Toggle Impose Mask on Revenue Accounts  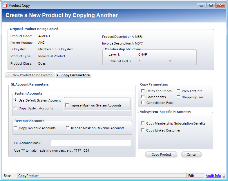pyautogui.click(x=68, y=128)
